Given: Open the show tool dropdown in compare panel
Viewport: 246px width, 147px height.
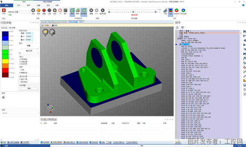Looking at the screenshot, I should tap(29, 53).
